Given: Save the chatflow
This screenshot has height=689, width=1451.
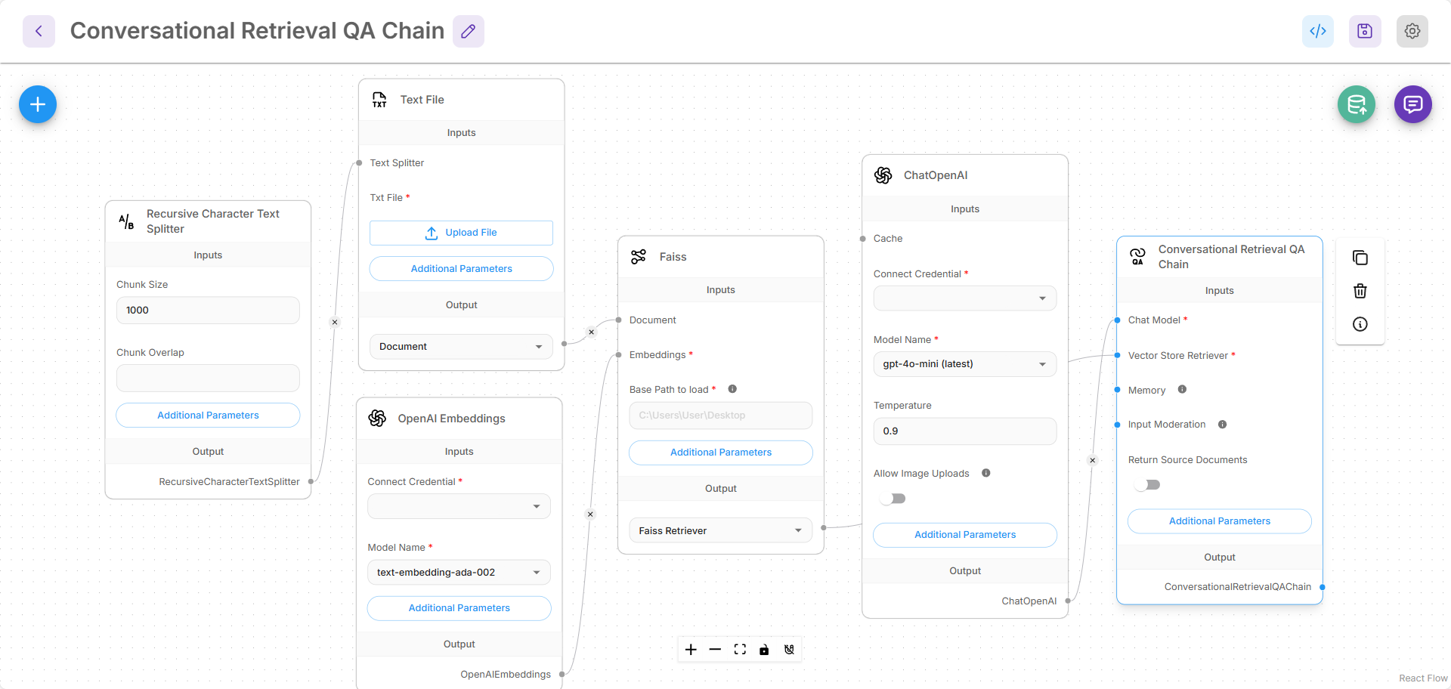Looking at the screenshot, I should [x=1364, y=31].
